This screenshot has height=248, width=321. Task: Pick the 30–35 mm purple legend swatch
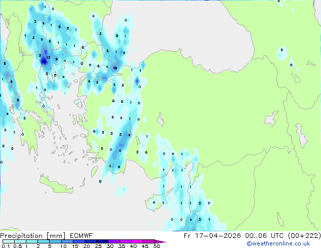tap(114, 241)
